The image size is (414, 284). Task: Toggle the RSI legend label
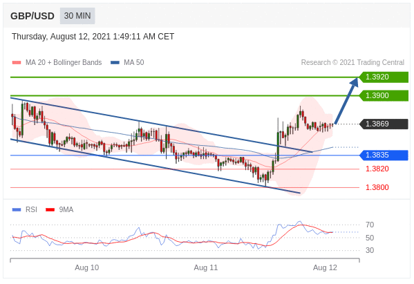(31, 209)
